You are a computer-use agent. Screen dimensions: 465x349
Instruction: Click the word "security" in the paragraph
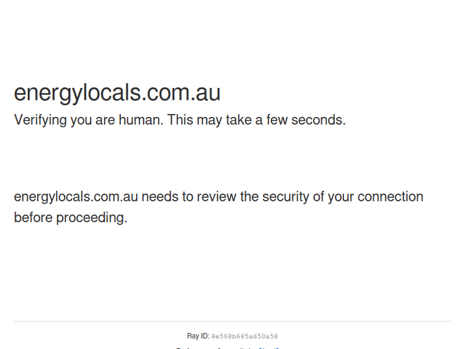285,197
